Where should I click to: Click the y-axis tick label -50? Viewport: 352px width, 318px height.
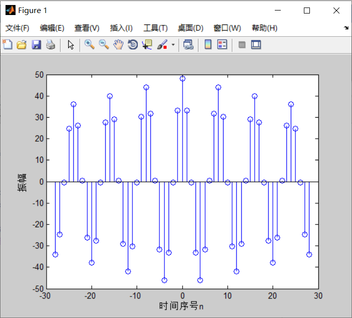[x=38, y=288]
